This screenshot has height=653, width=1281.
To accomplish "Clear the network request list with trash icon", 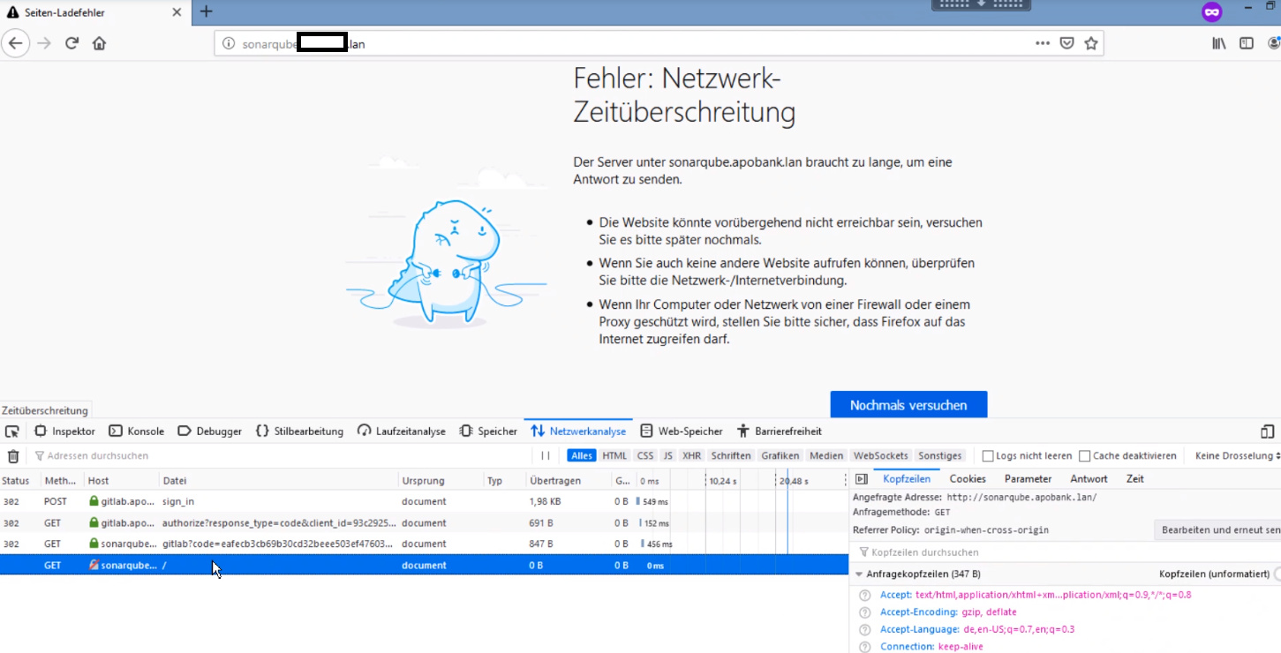I will [x=13, y=456].
